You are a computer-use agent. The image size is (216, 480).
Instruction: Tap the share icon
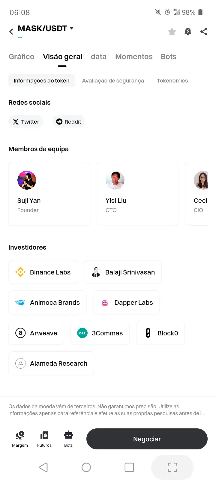204,31
